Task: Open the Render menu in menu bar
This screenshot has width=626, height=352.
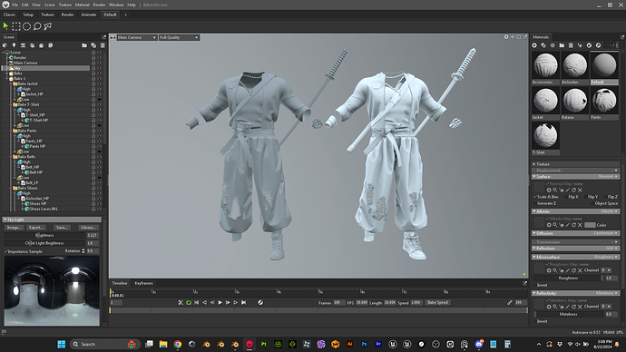Action: [99, 5]
